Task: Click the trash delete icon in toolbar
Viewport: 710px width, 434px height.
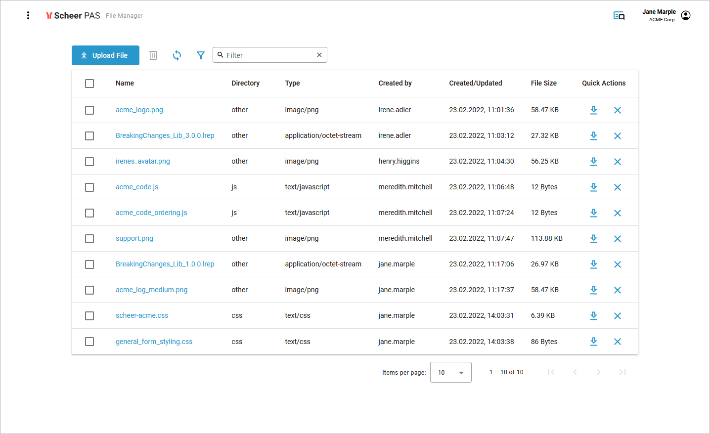Action: pos(153,55)
